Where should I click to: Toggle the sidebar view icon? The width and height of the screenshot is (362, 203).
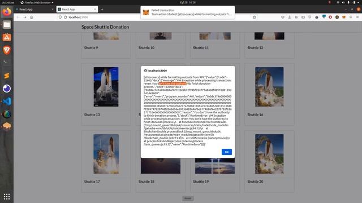tap(303, 17)
